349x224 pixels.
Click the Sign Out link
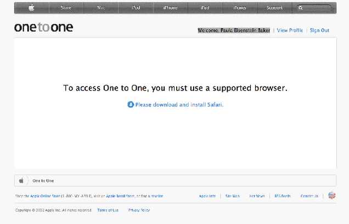tap(319, 31)
